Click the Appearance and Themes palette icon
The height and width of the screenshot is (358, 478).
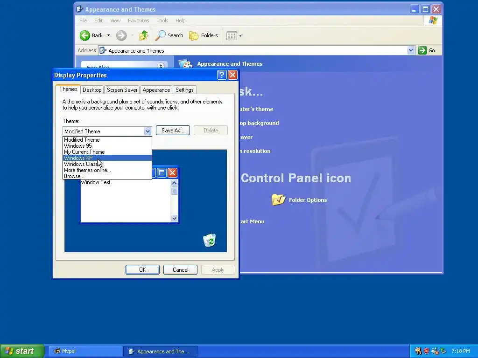pyautogui.click(x=185, y=64)
